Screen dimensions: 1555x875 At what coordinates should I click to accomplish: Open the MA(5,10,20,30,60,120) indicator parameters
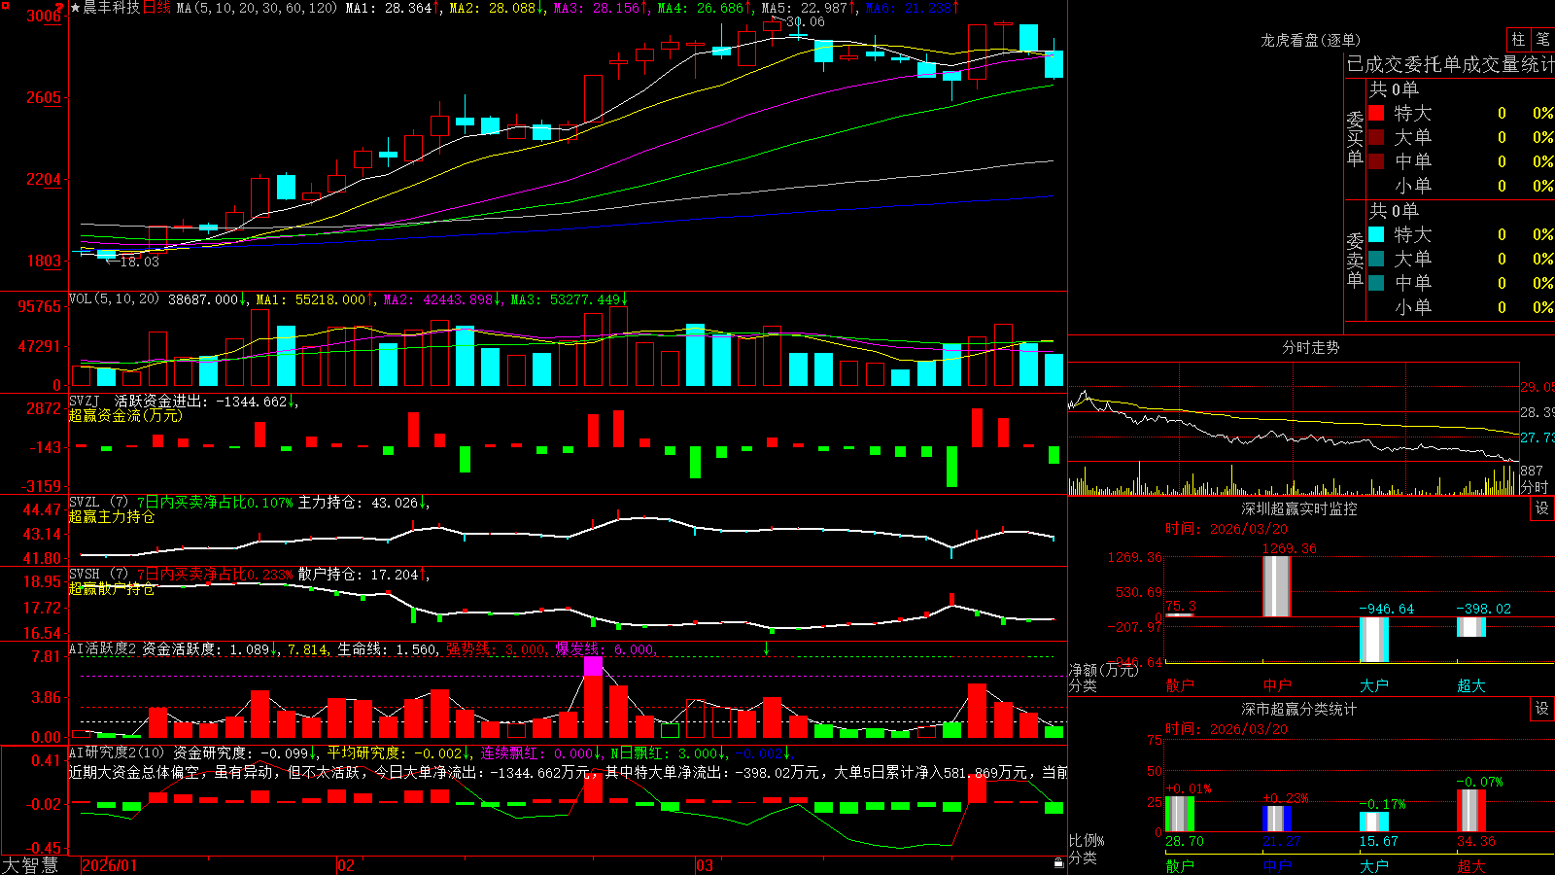258,8
